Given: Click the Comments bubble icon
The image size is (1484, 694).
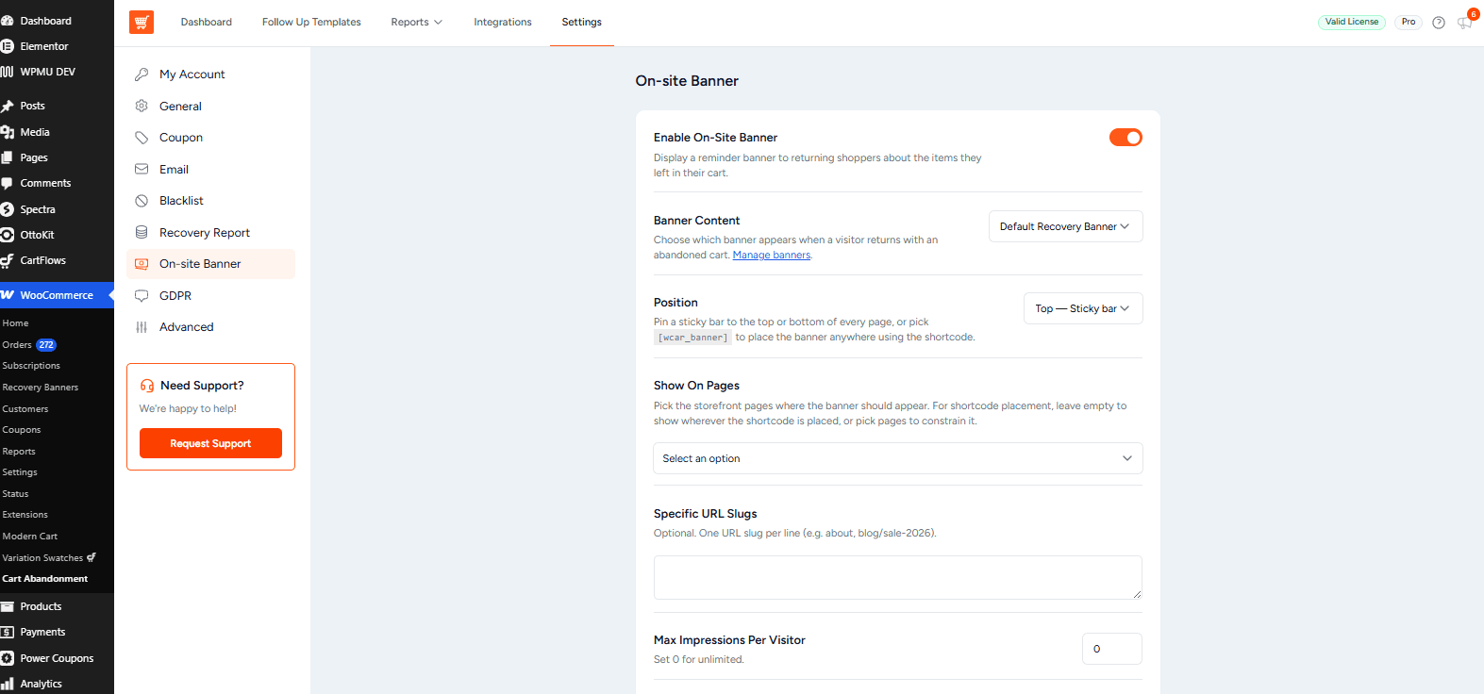Looking at the screenshot, I should pos(8,183).
